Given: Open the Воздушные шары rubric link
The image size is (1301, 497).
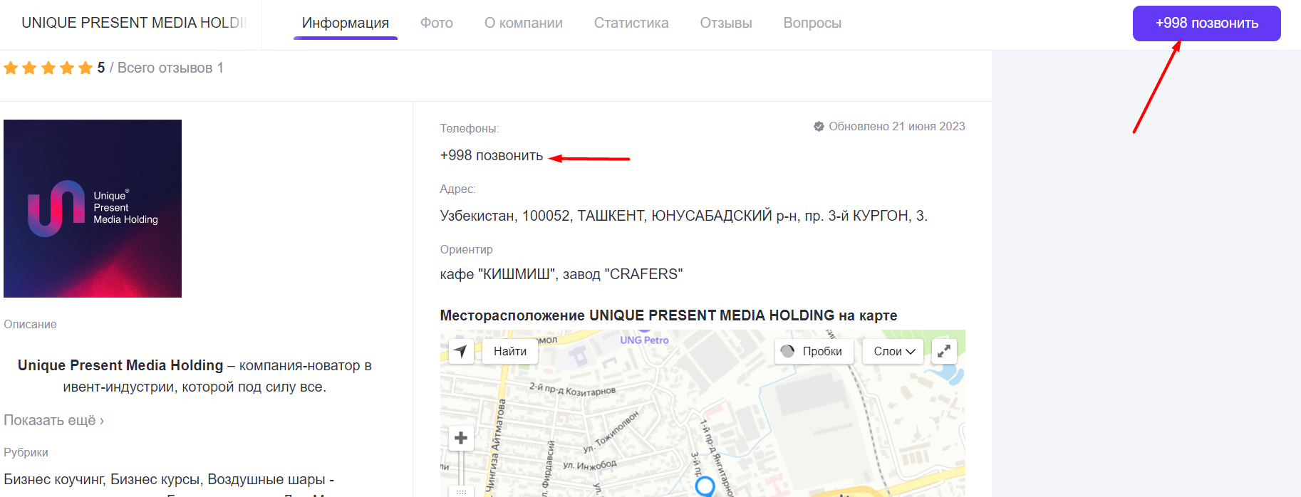Looking at the screenshot, I should click(266, 479).
